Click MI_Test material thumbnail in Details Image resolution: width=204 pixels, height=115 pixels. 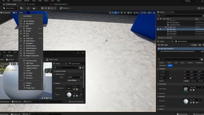186,101
